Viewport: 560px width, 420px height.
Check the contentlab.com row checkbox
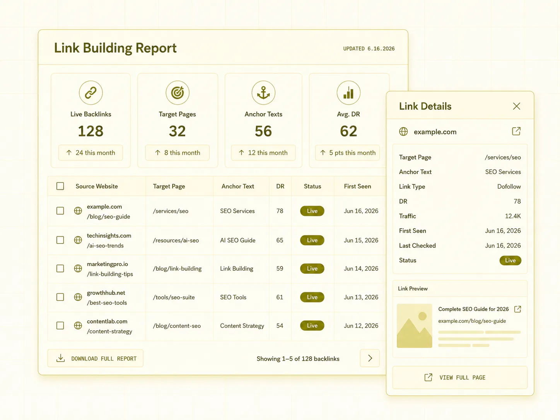click(x=60, y=326)
